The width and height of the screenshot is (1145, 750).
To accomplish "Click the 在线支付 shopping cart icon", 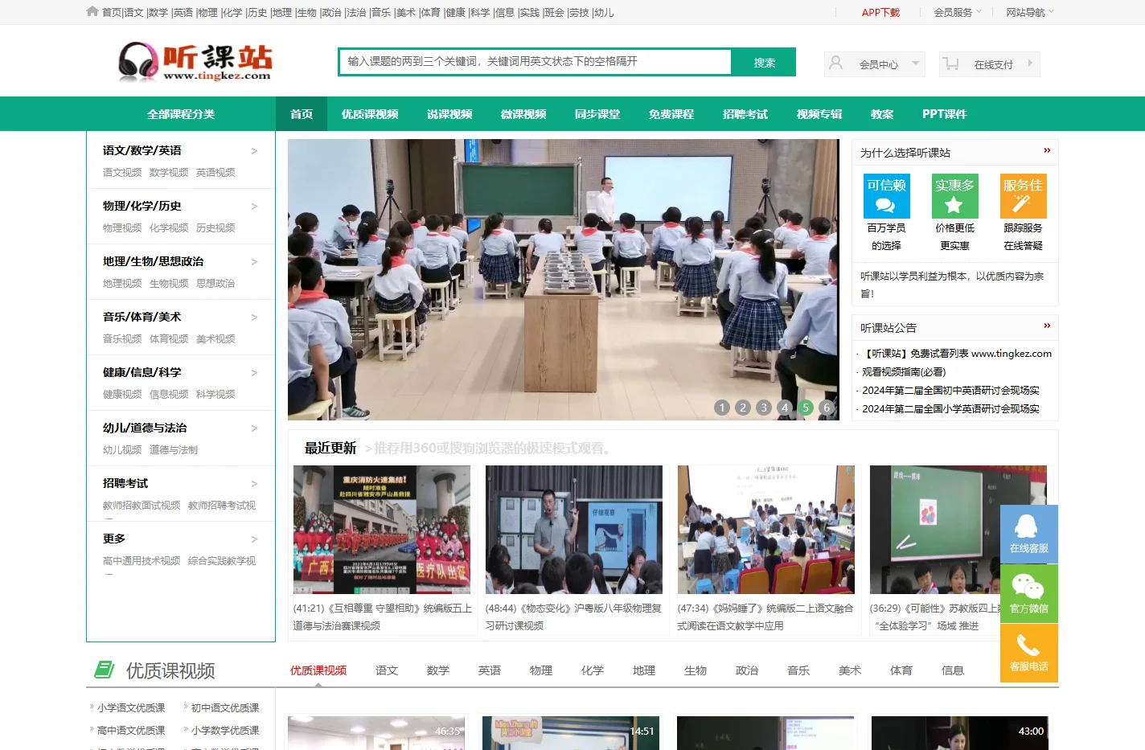I will pyautogui.click(x=951, y=64).
